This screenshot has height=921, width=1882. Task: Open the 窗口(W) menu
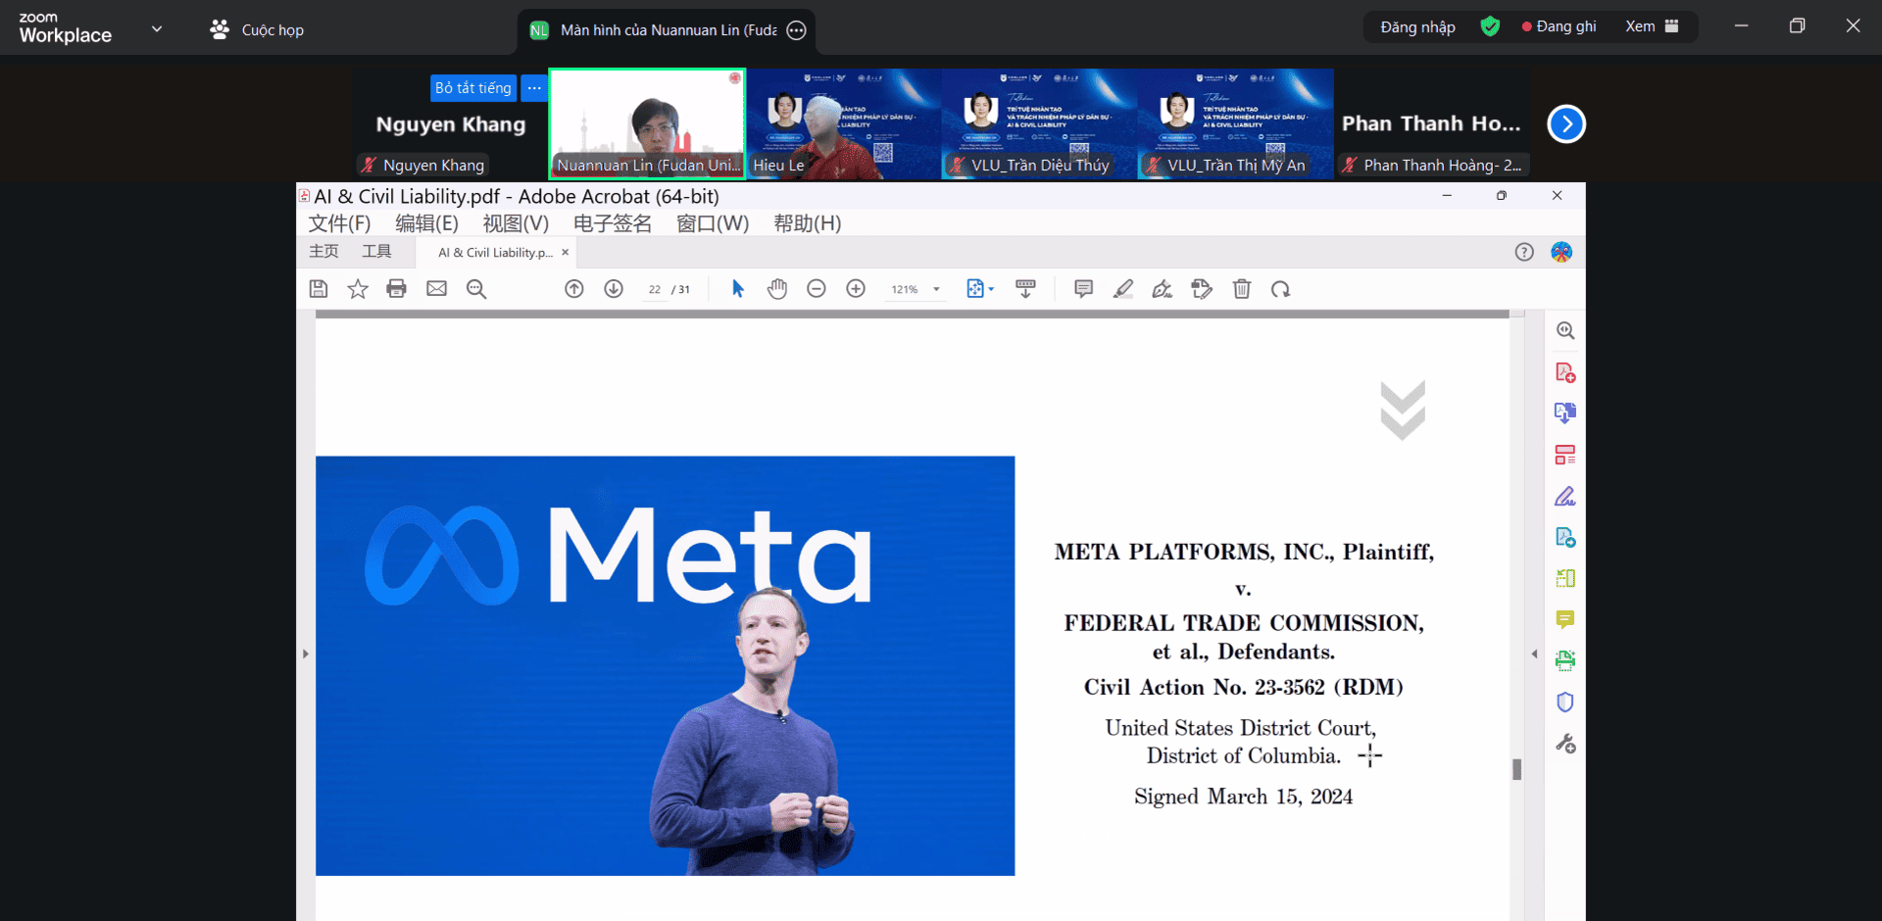tap(713, 223)
